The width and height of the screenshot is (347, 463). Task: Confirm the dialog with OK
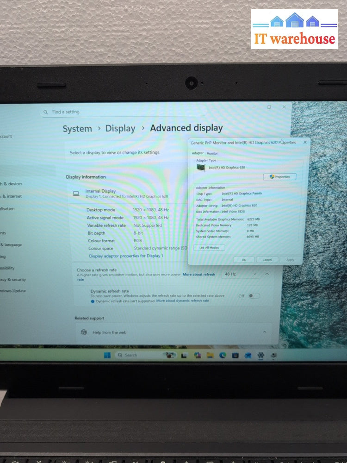pos(244,260)
